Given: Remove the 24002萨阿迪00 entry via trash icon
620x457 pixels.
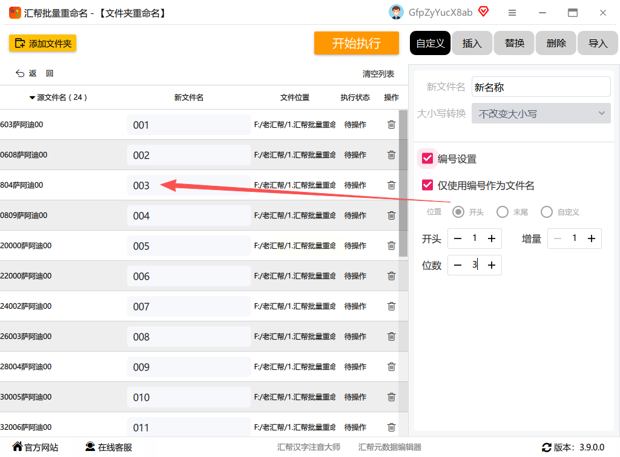Looking at the screenshot, I should coord(391,306).
